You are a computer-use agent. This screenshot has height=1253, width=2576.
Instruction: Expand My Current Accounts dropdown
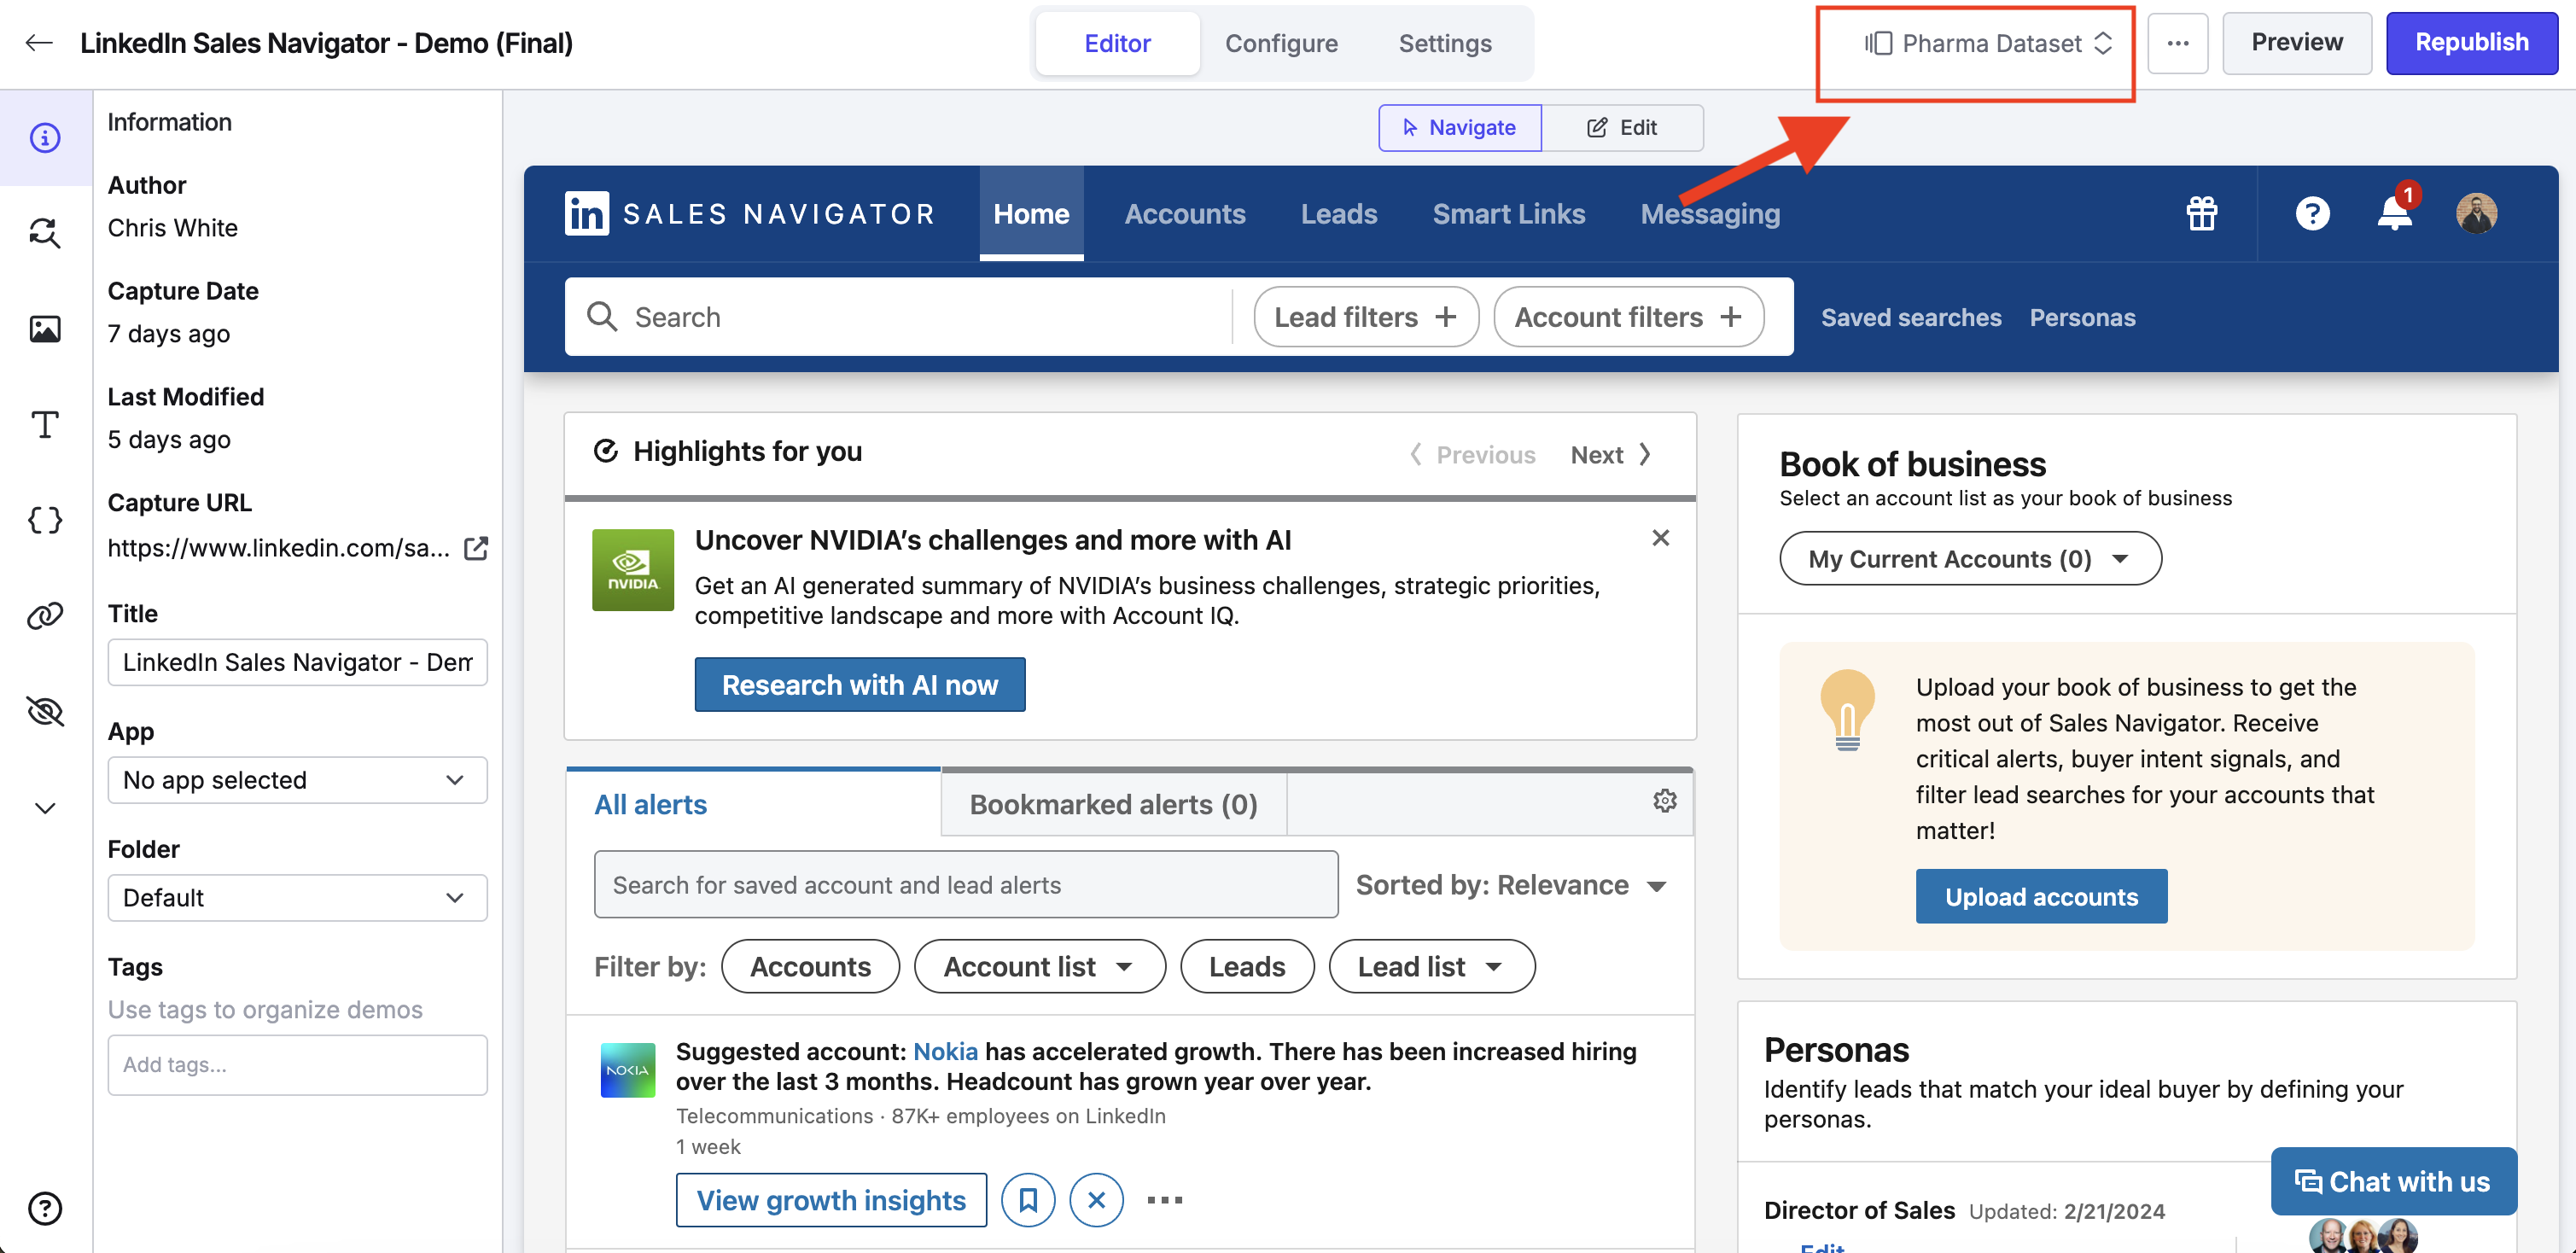click(1969, 559)
